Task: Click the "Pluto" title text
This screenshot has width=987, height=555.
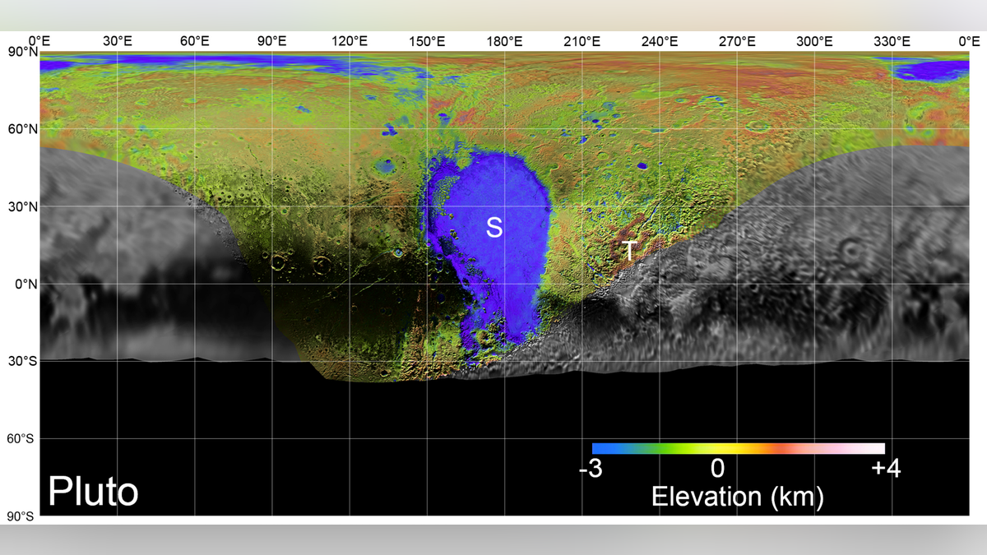Action: 93,492
